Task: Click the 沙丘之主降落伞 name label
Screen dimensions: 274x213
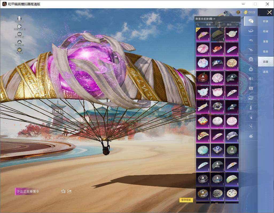Action: 28,191
